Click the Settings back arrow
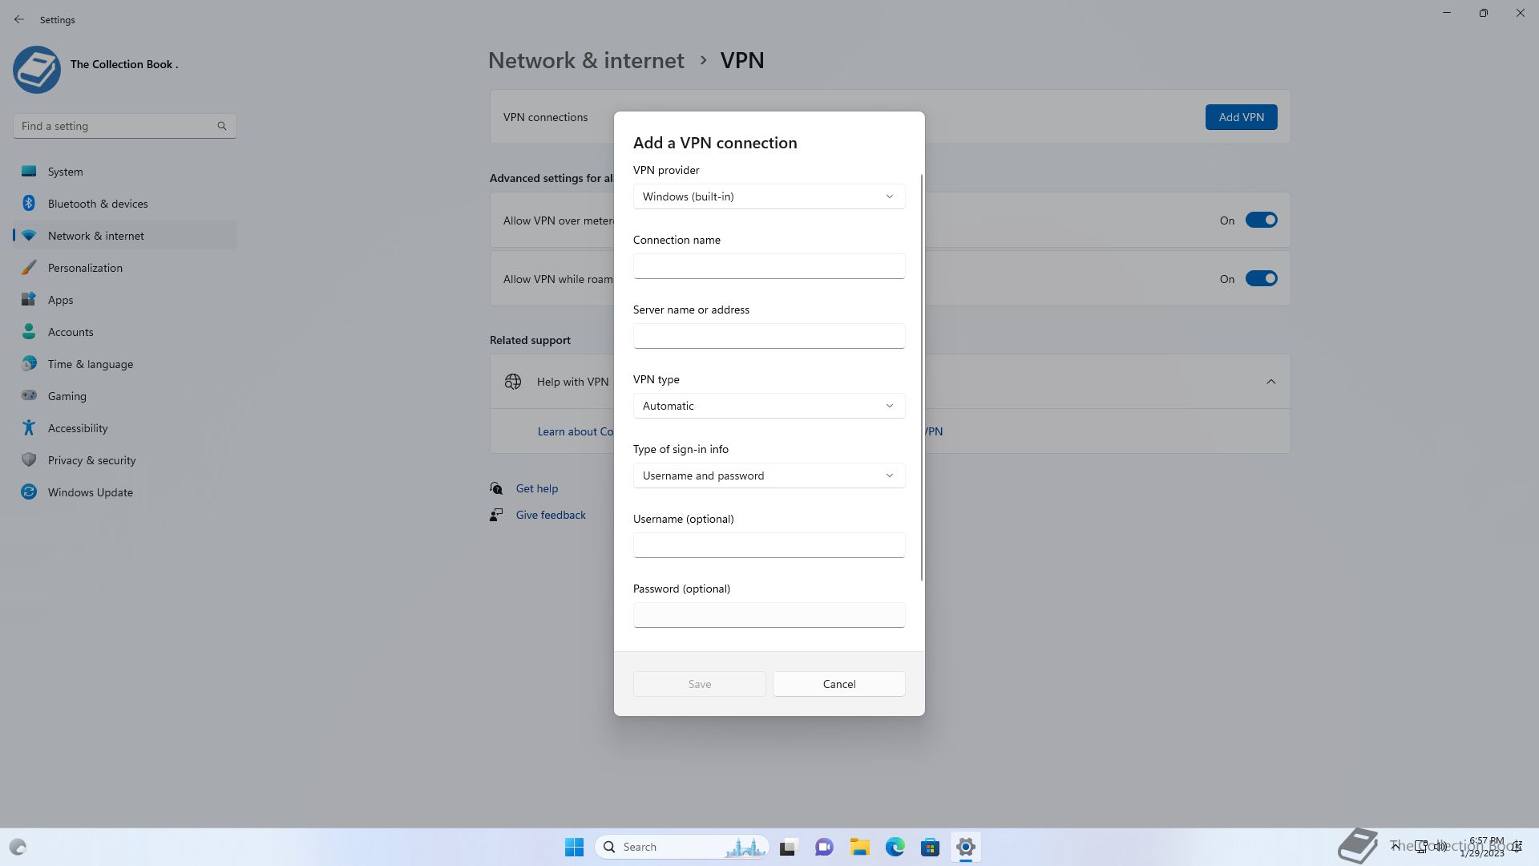The image size is (1539, 866). (19, 19)
